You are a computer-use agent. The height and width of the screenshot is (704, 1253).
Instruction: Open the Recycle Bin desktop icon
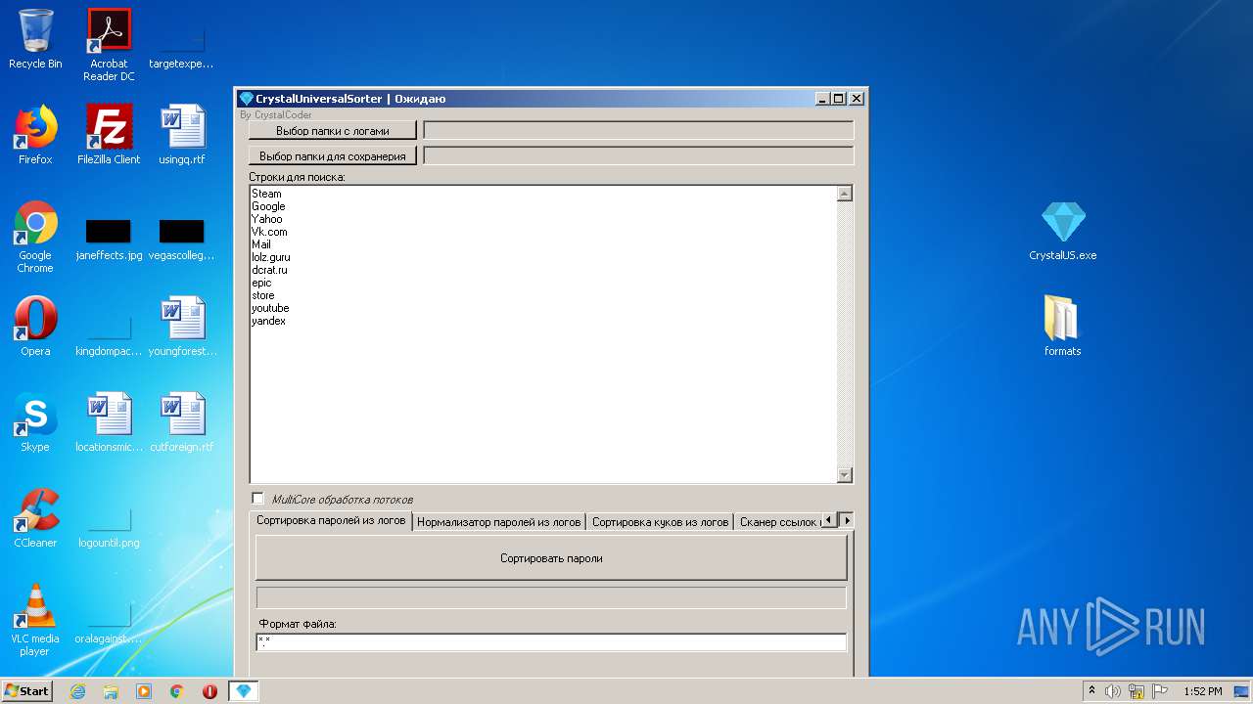35,39
